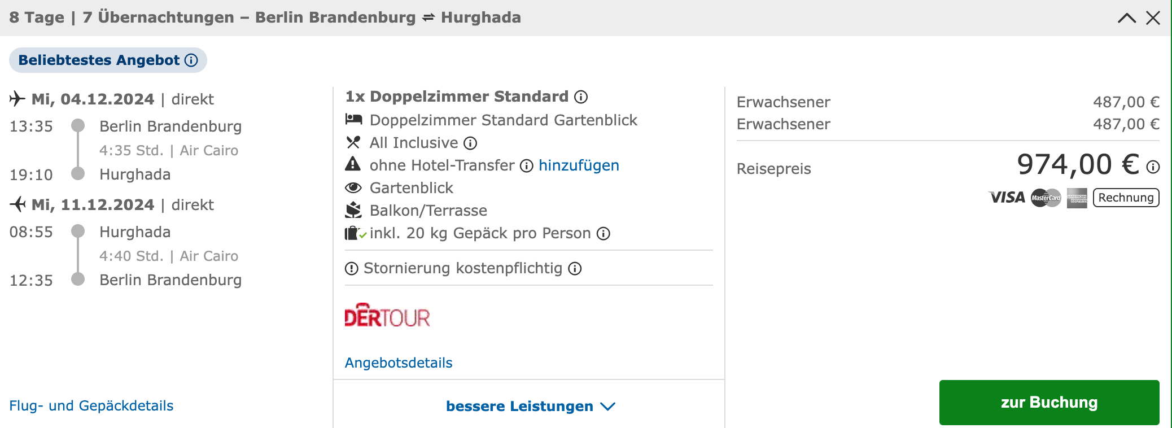Click info icon next to Beliebtestes Angebot
This screenshot has height=428, width=1172.
point(191,60)
